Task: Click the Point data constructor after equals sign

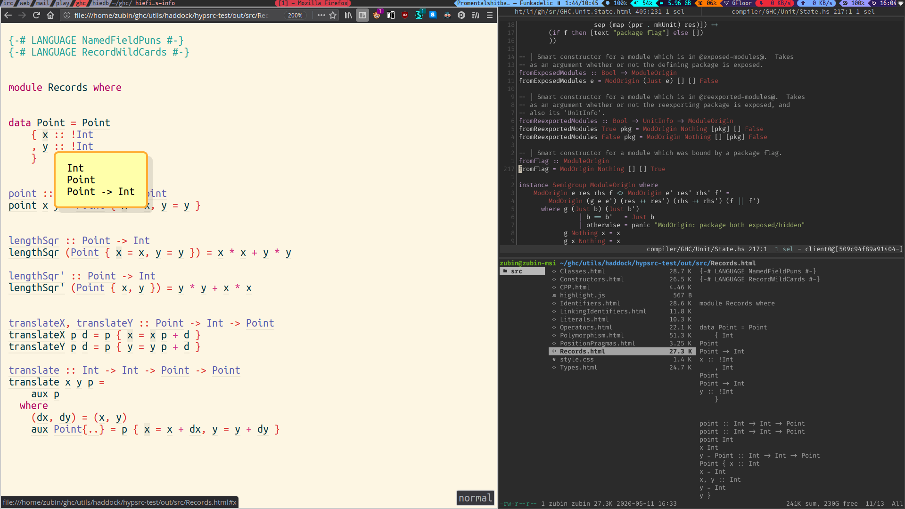Action: tap(96, 123)
